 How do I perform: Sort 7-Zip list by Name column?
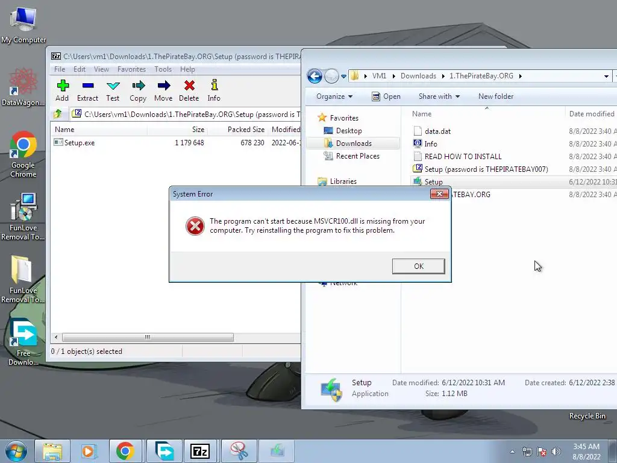tap(99, 130)
